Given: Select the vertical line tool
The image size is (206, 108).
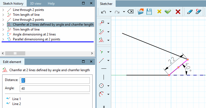Looking at the screenshot, I should click(x=104, y=77).
